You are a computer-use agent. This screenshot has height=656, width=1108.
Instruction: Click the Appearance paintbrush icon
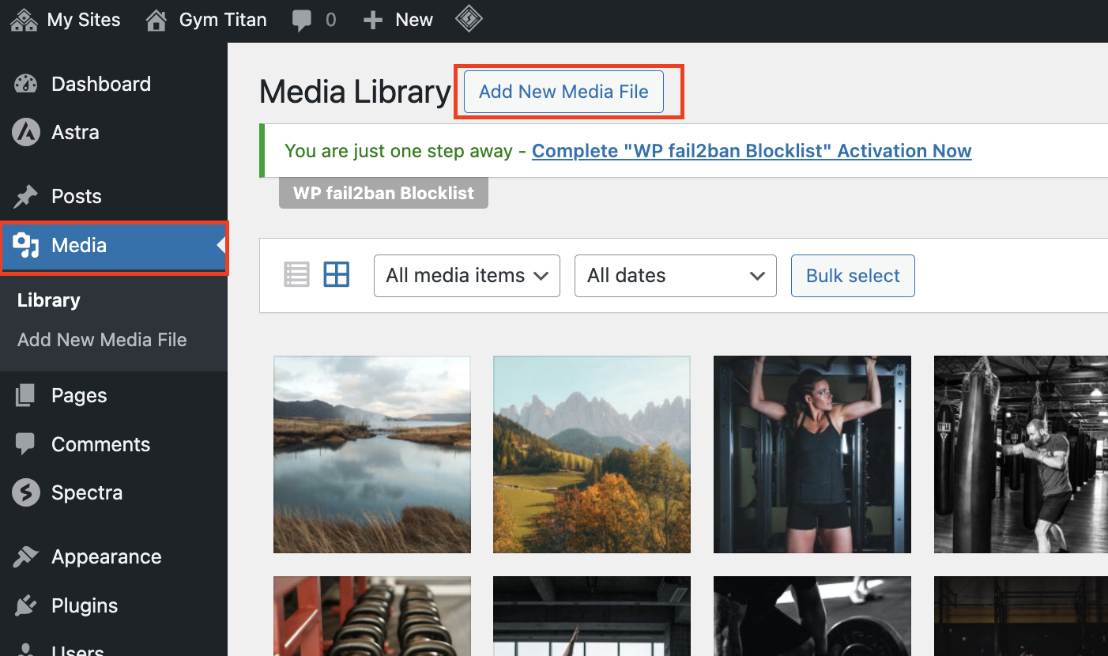[x=26, y=557]
